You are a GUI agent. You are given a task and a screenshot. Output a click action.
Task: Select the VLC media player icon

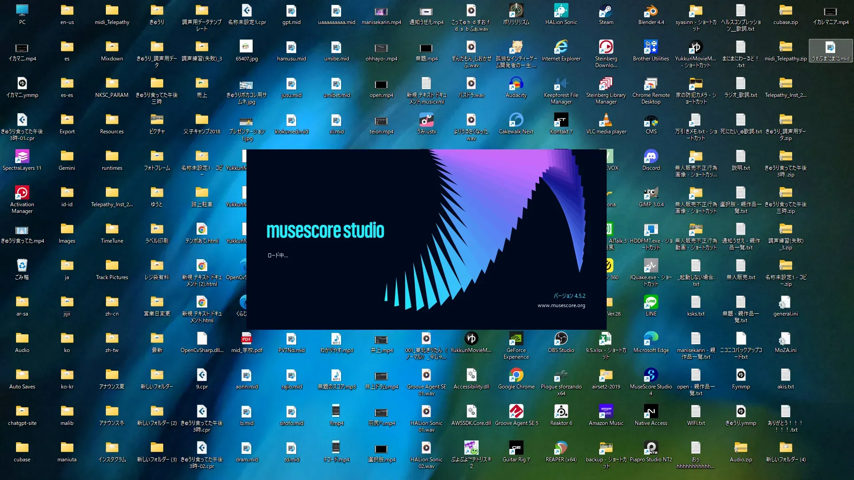(606, 120)
